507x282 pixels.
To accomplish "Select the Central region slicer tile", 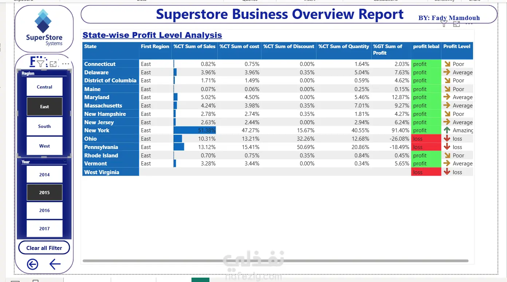I will 44,87.
